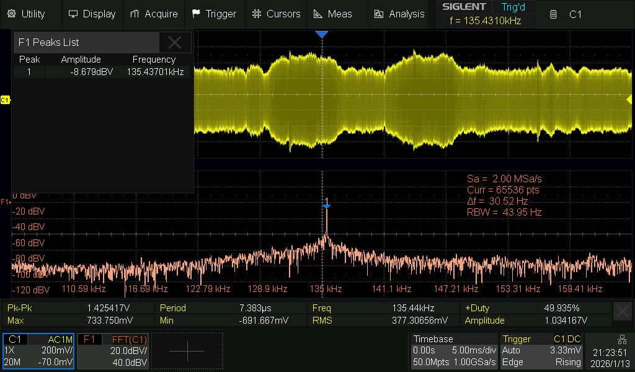This screenshot has height=372, width=635.
Task: Click the +Duty measurement 49.935%
Action: (562, 308)
